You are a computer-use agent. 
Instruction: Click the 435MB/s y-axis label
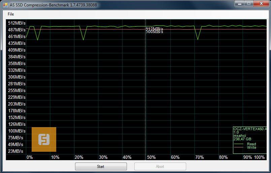pyautogui.click(x=17, y=43)
